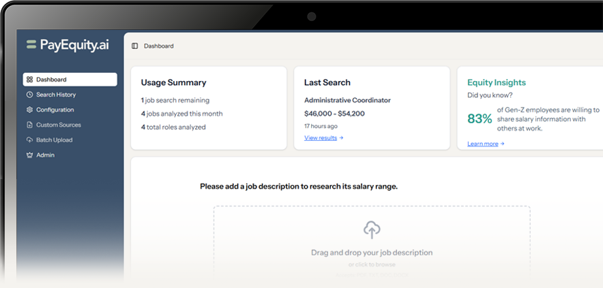The image size is (603, 288).
Task: Open the Search History menu item
Action: [56, 95]
